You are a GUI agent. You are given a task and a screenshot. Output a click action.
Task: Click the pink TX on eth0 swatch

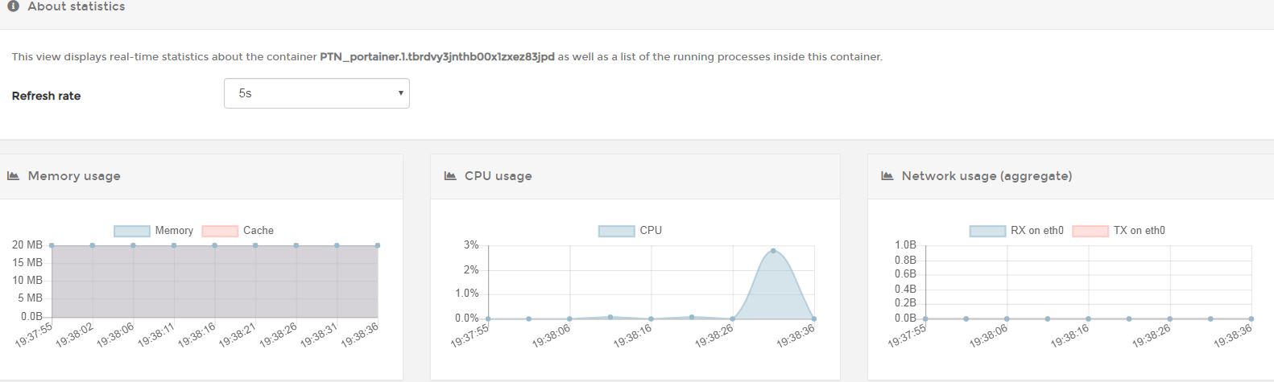pos(1090,231)
